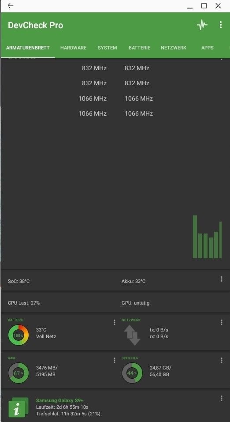Open the three-dot menu of temperature row

221,279
